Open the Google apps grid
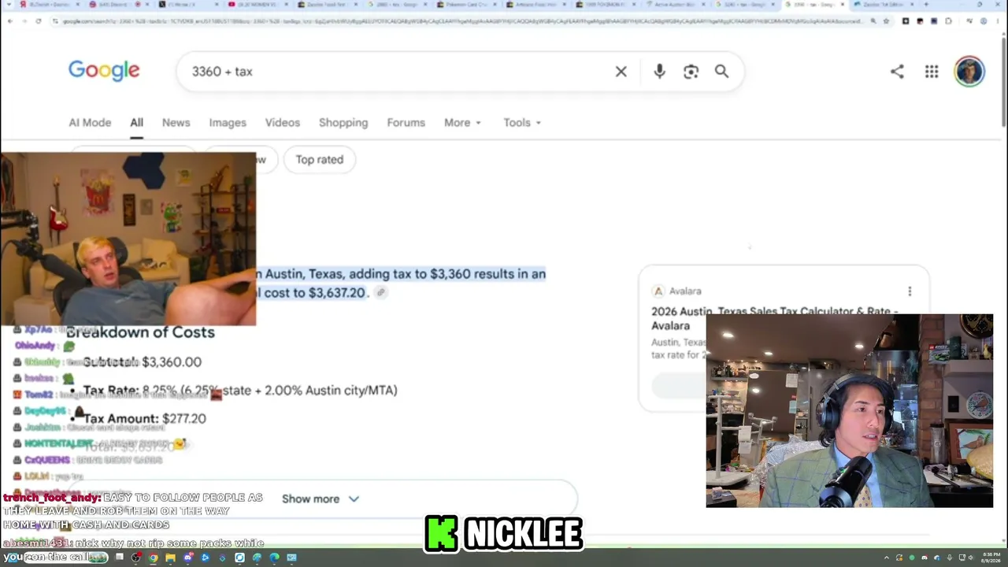Viewport: 1008px width, 567px height. [932, 72]
